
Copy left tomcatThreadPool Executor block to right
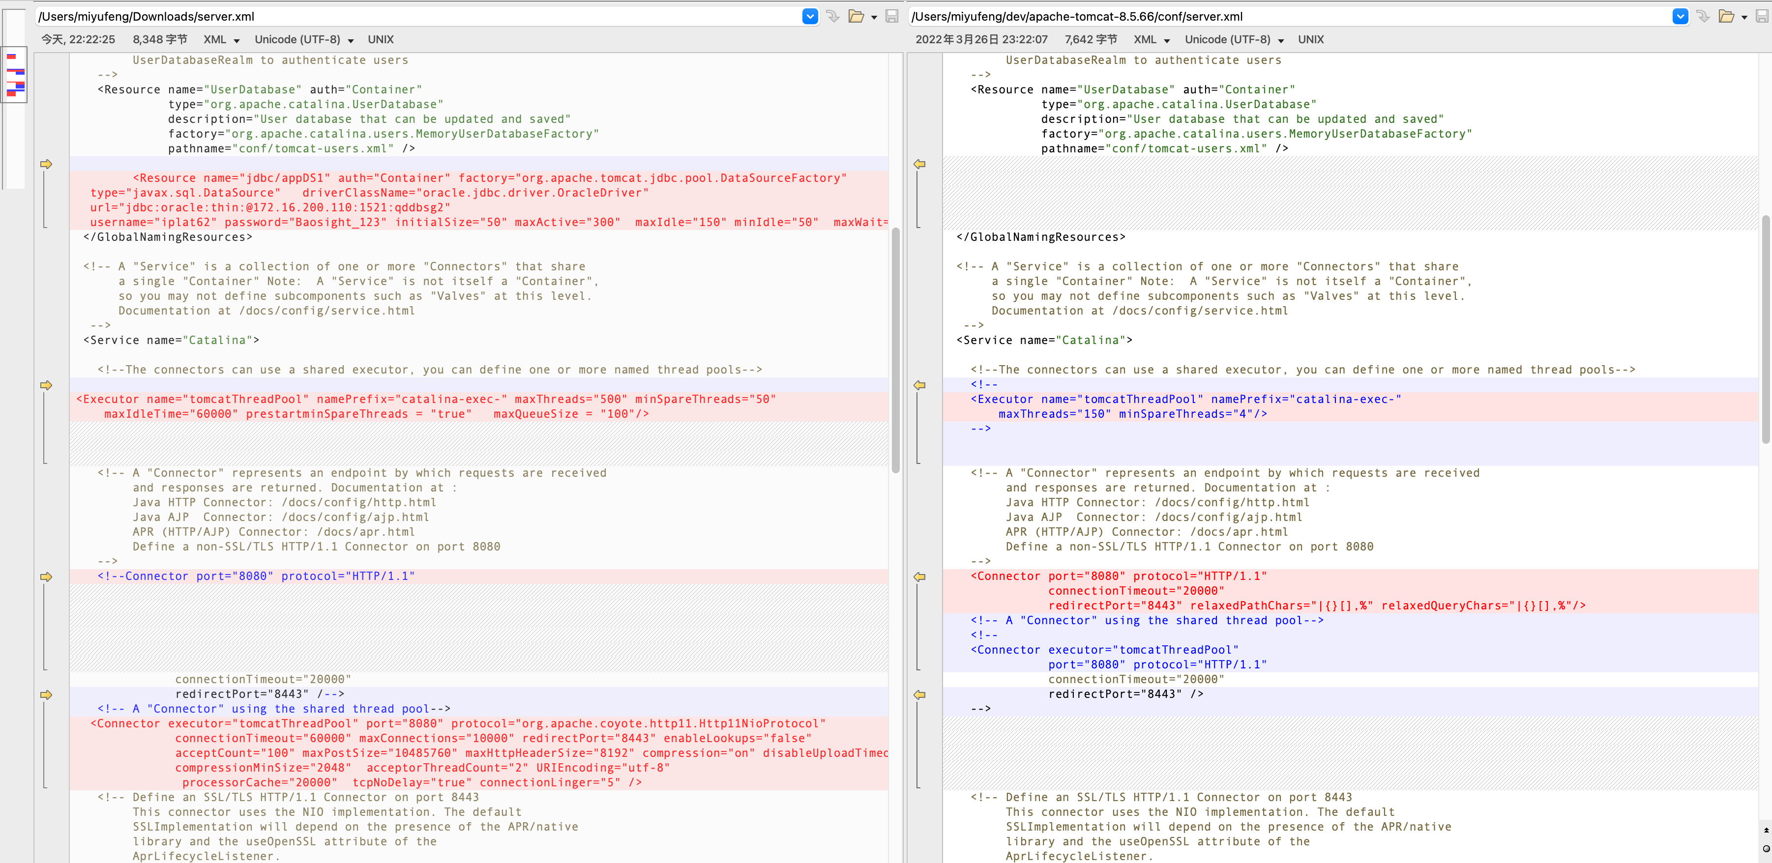point(46,385)
